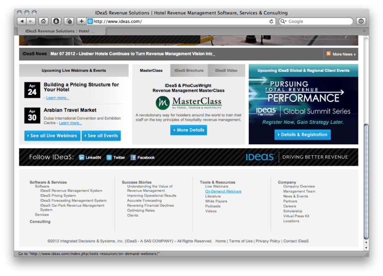383x276 pixels.
Task: Open More News link
Action: 344,54
